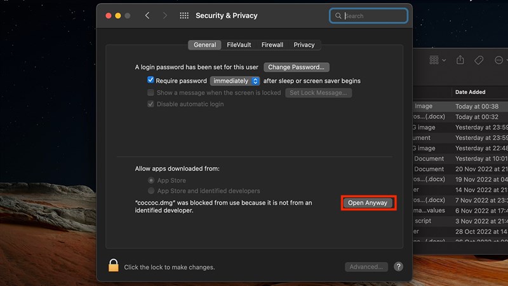Click the Change Password button
508x286 pixels.
pyautogui.click(x=297, y=67)
